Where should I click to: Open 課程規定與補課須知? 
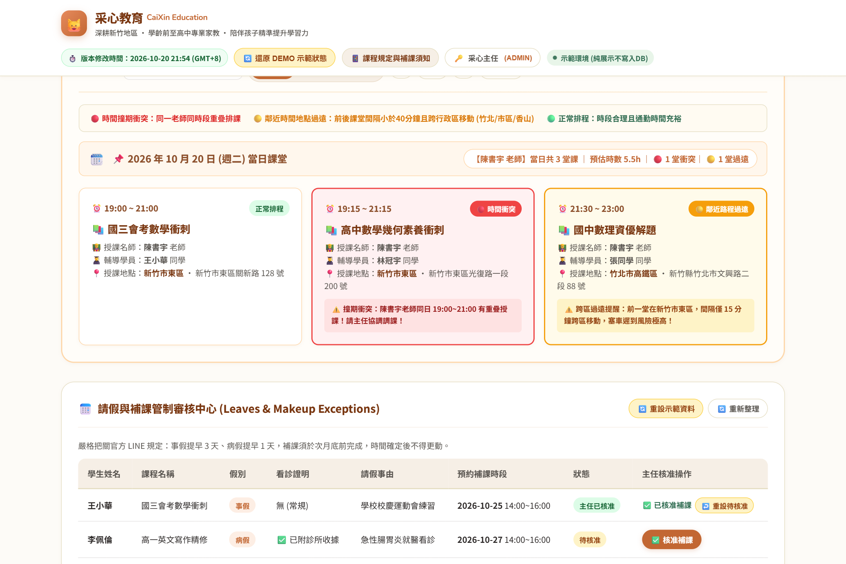click(390, 58)
